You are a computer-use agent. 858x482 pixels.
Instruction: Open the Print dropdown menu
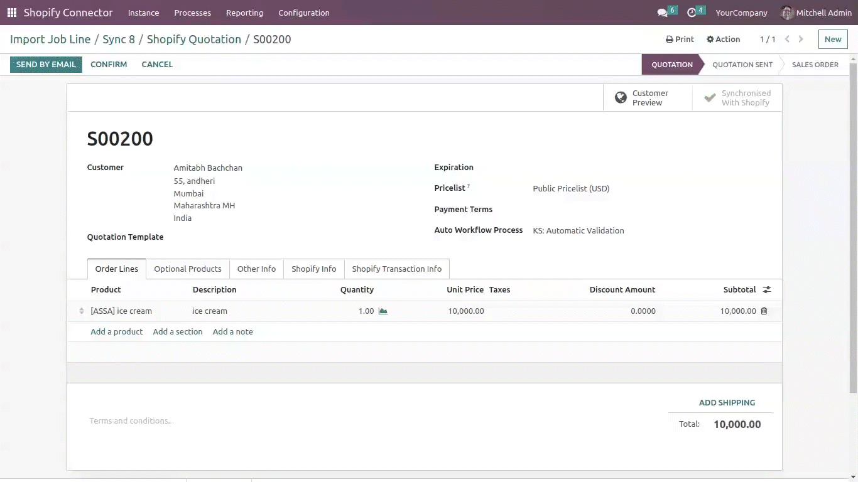point(680,39)
